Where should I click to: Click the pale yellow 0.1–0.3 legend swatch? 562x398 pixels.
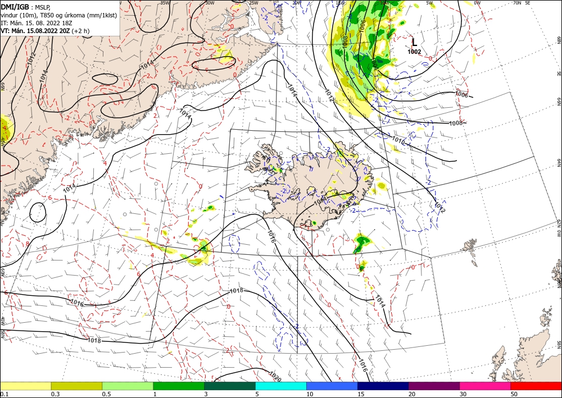(x=26, y=386)
